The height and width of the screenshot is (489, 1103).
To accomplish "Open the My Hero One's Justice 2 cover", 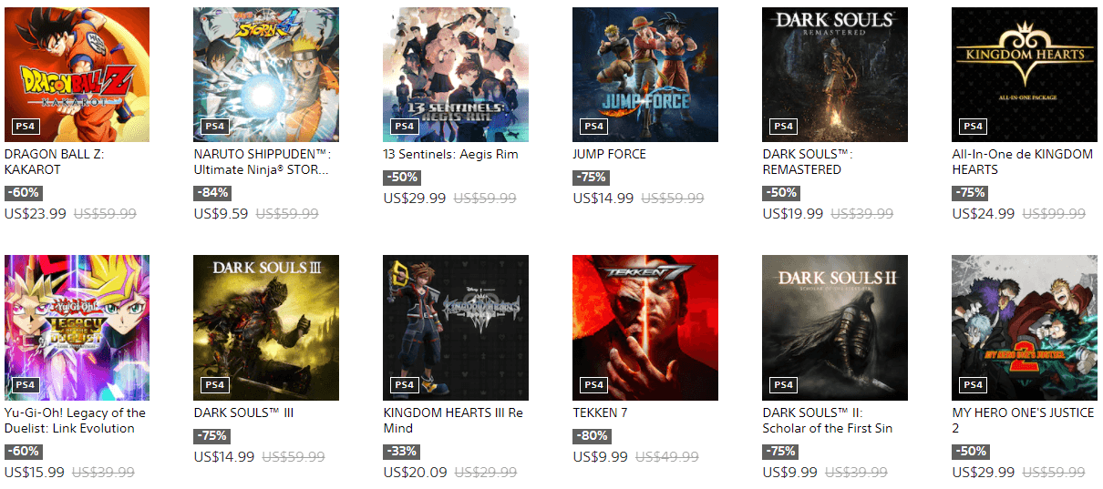I will click(1025, 328).
